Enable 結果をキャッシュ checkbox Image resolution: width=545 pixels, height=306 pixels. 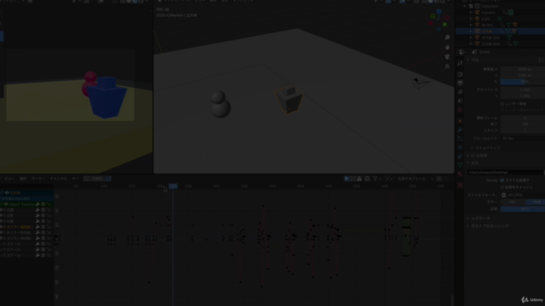502,187
